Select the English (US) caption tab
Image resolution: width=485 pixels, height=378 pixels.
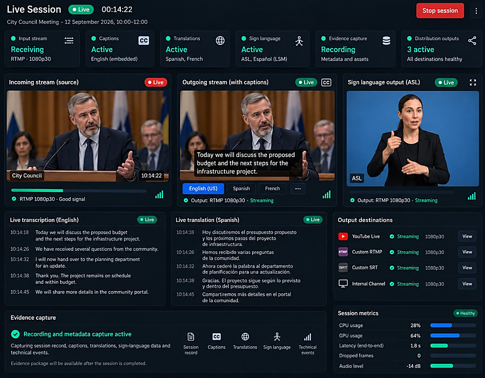[x=203, y=189]
